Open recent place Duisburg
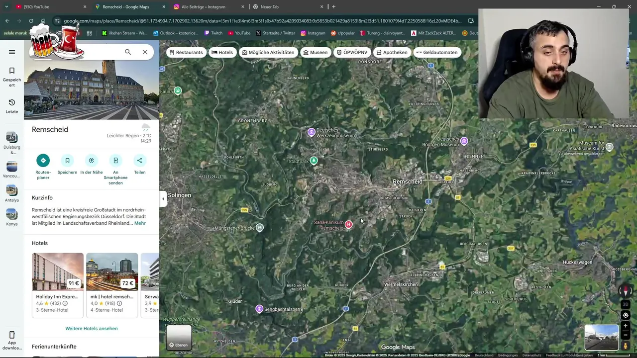 pos(12,143)
